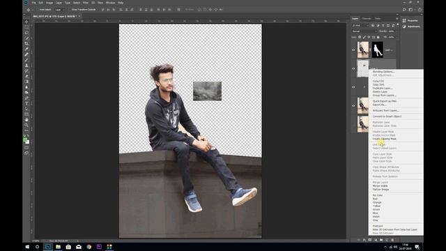Image resolution: width=446 pixels, height=251 pixels.
Task: Toggle visibility of the third layer
Action: (353, 87)
